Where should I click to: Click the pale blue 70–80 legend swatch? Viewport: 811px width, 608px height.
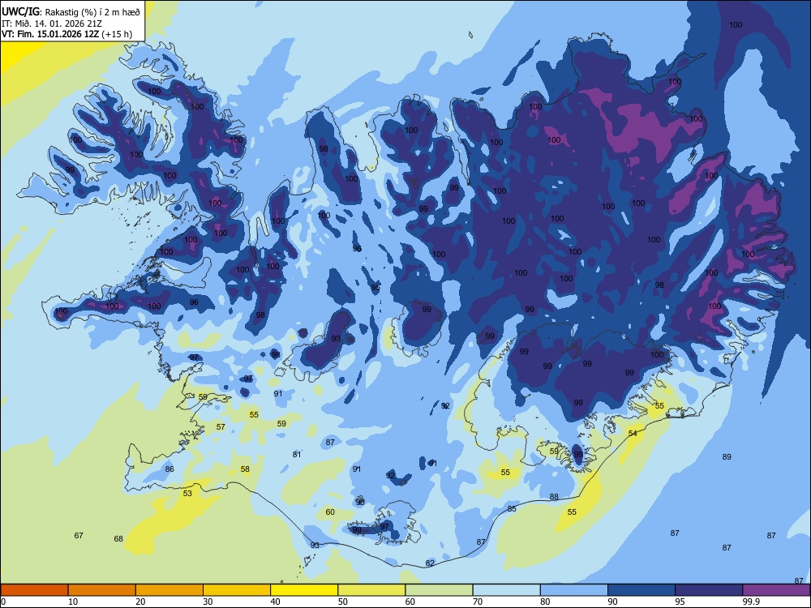(x=506, y=590)
